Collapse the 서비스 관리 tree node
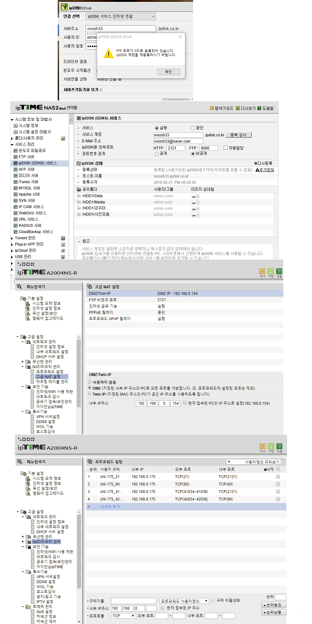312x624 pixels. (x=12, y=145)
